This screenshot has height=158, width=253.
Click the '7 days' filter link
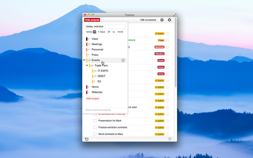(101, 32)
